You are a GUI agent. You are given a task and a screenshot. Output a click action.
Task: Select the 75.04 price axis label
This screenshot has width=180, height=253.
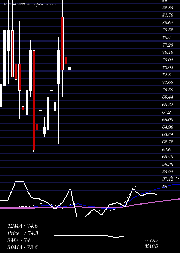168,60
